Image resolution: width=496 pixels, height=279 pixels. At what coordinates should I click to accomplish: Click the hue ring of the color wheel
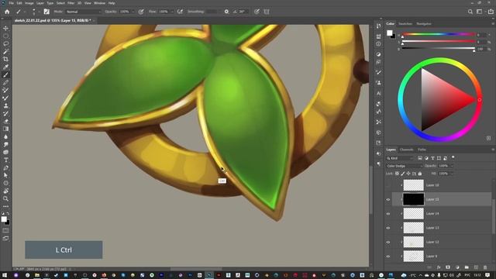pos(439,60)
